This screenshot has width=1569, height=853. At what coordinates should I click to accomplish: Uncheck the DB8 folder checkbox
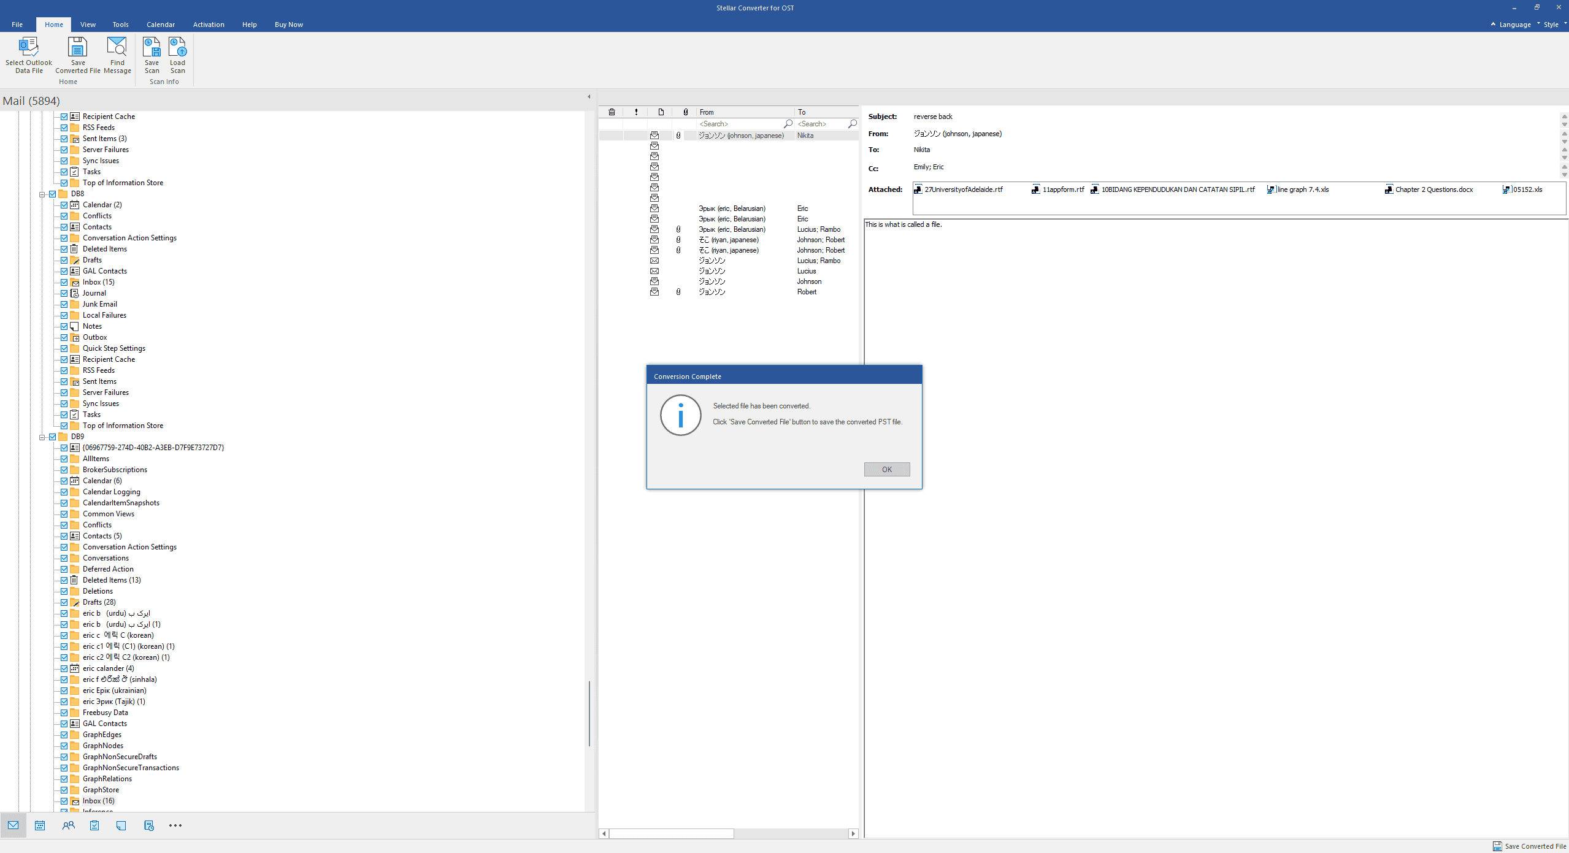[x=53, y=194]
